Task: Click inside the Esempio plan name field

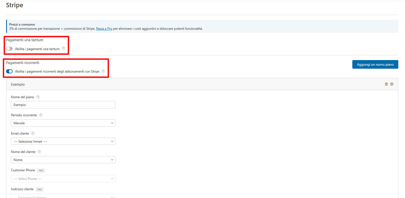Action: coord(63,105)
